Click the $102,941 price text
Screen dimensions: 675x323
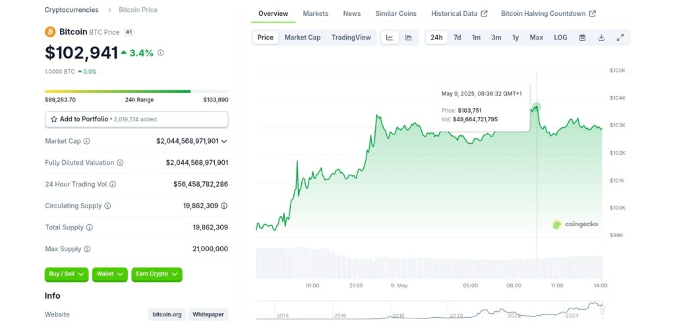click(81, 53)
